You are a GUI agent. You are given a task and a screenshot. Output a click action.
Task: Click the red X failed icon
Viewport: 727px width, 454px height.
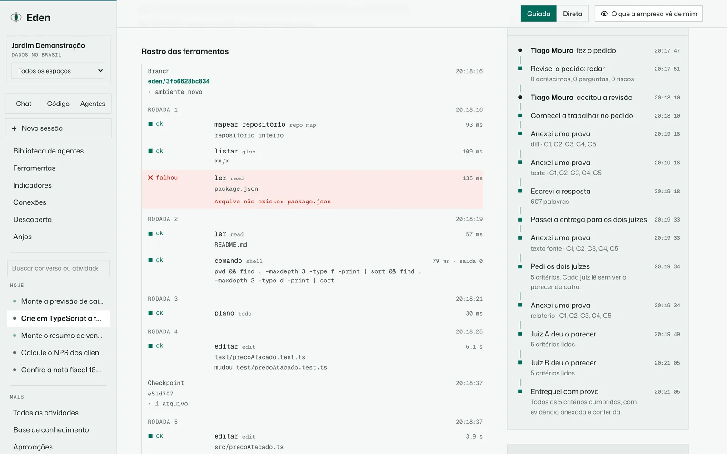point(150,178)
